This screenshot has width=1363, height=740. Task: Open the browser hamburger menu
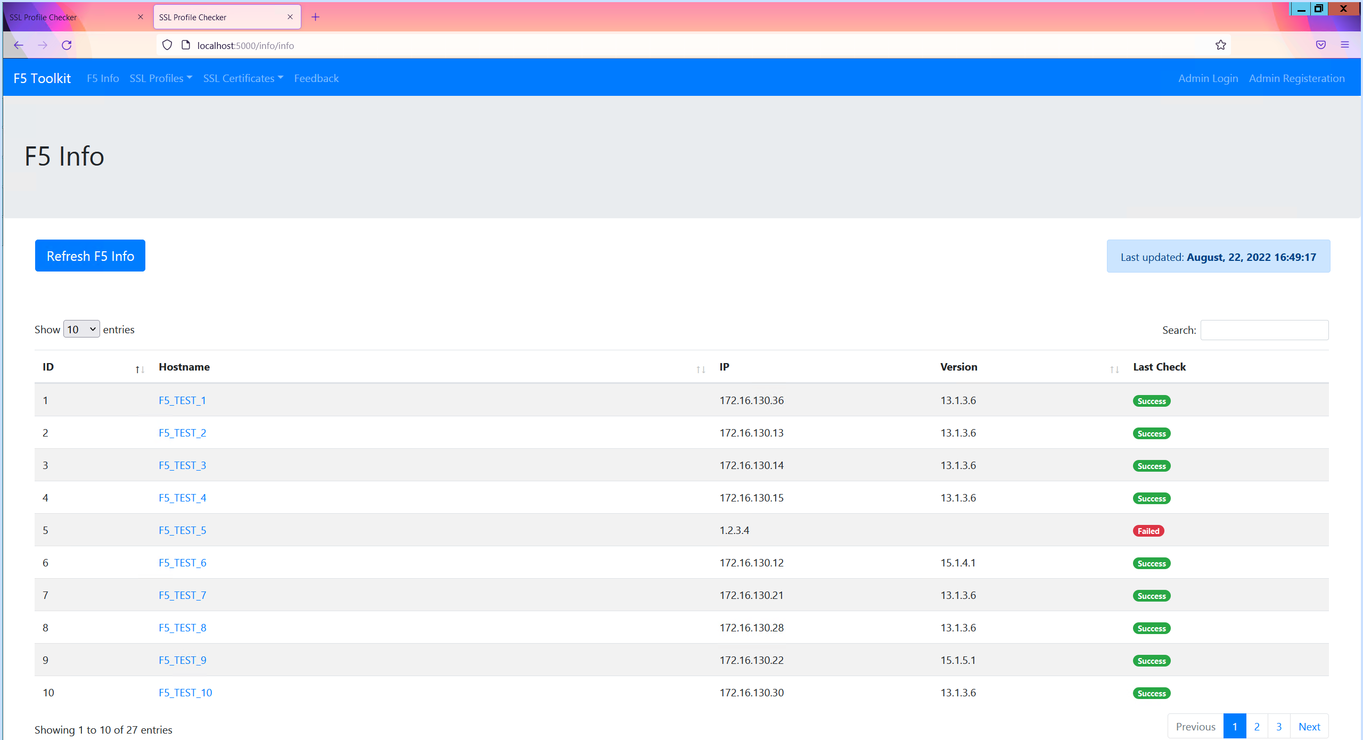(1344, 45)
